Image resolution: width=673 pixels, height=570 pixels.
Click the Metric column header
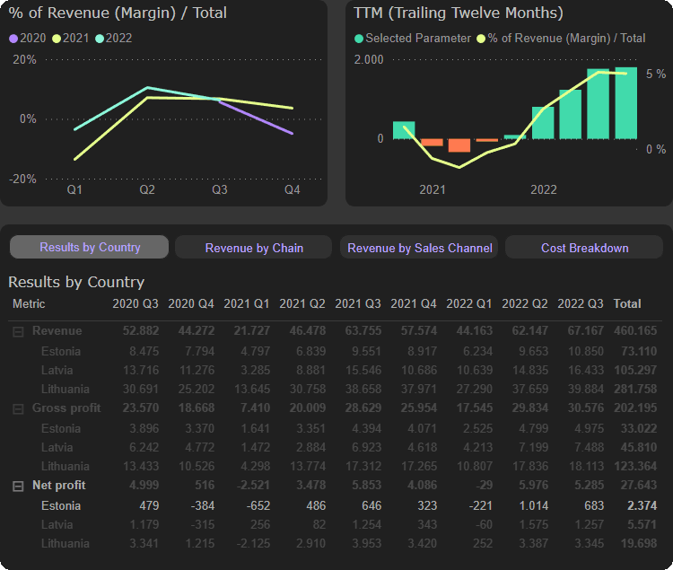(x=29, y=304)
